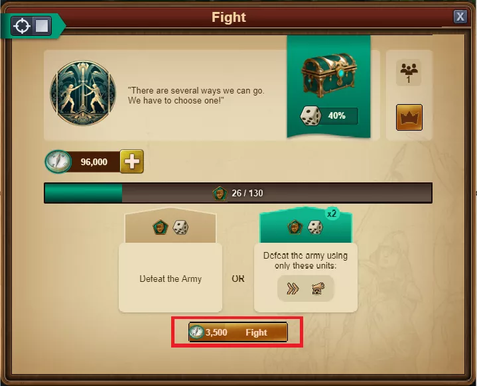Click the x2 multiplier badge
This screenshot has height=386, width=477.
332,214
